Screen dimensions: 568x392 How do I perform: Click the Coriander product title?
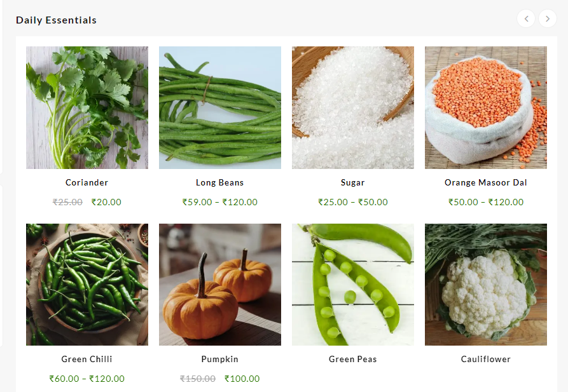click(x=87, y=182)
